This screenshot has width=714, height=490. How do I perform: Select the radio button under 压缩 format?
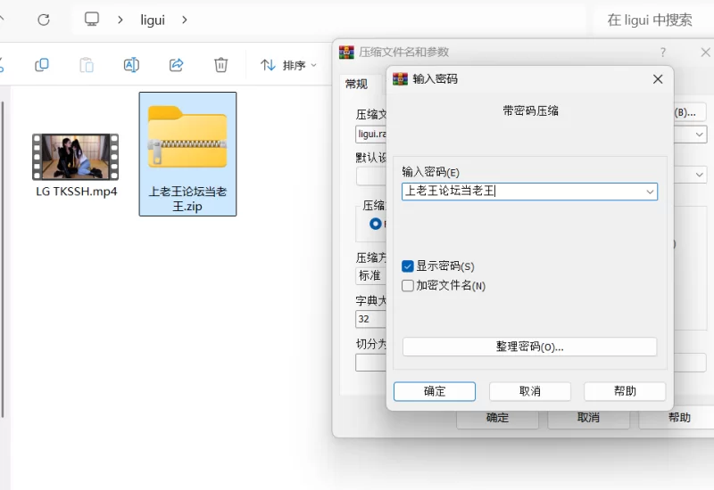[375, 224]
